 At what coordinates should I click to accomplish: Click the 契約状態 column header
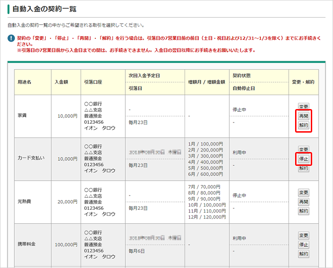click(242, 75)
